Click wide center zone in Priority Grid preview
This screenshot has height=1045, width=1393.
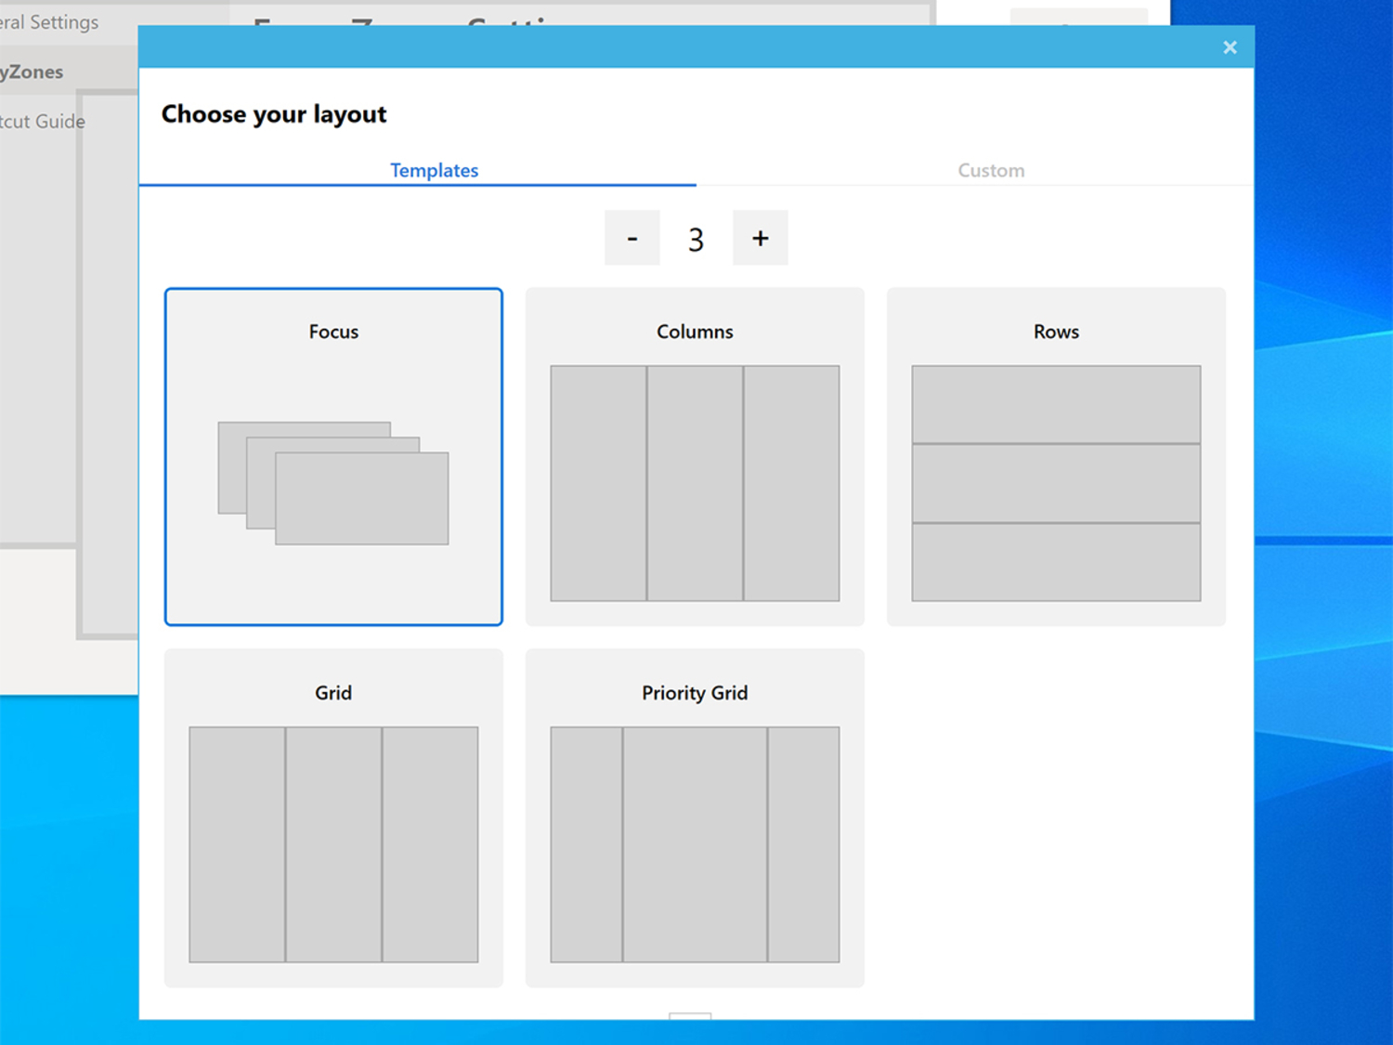[695, 844]
